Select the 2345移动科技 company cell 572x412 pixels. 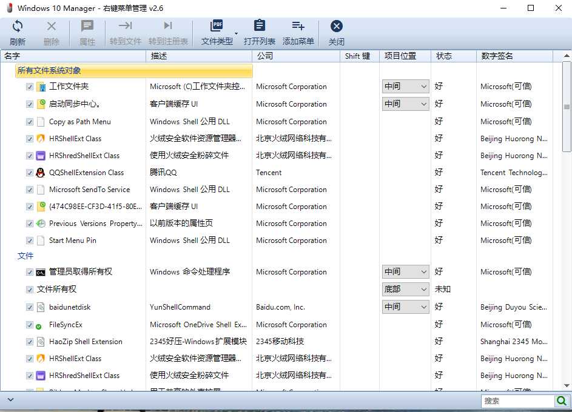click(280, 342)
